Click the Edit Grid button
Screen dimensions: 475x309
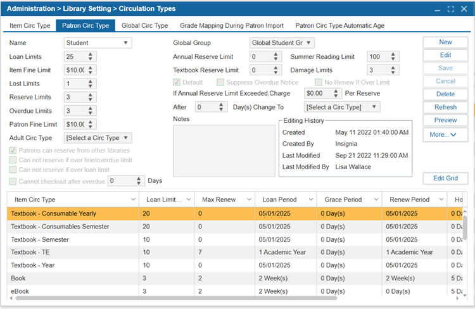445,179
